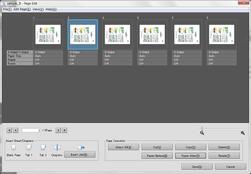
Task: Insert a Blank Page sheet
Action: (x=14, y=147)
